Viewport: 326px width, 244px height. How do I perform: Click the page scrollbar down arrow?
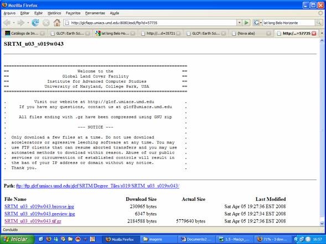[x=322, y=224]
